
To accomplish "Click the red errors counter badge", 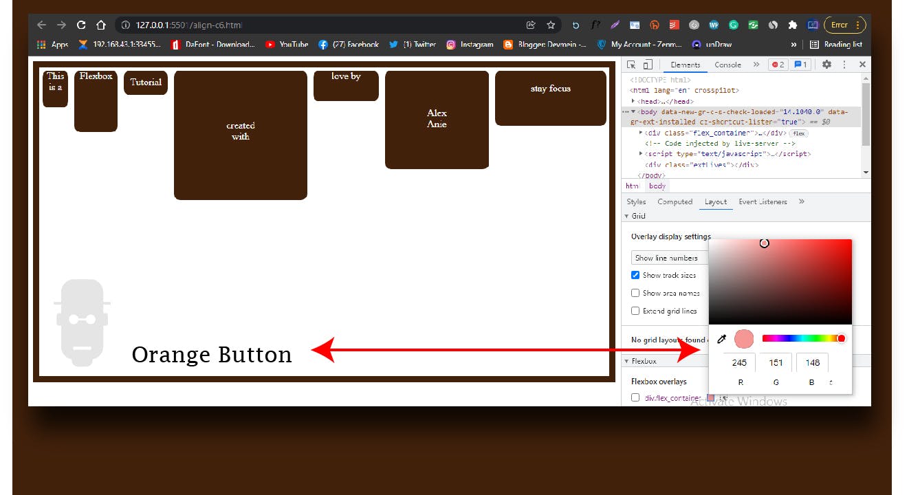I will point(778,65).
